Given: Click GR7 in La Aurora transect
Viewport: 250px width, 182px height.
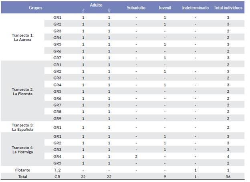Looking at the screenshot, I should coord(57,58).
